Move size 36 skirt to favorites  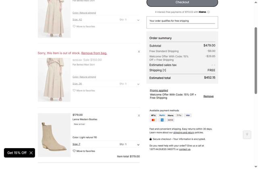coord(84,91)
